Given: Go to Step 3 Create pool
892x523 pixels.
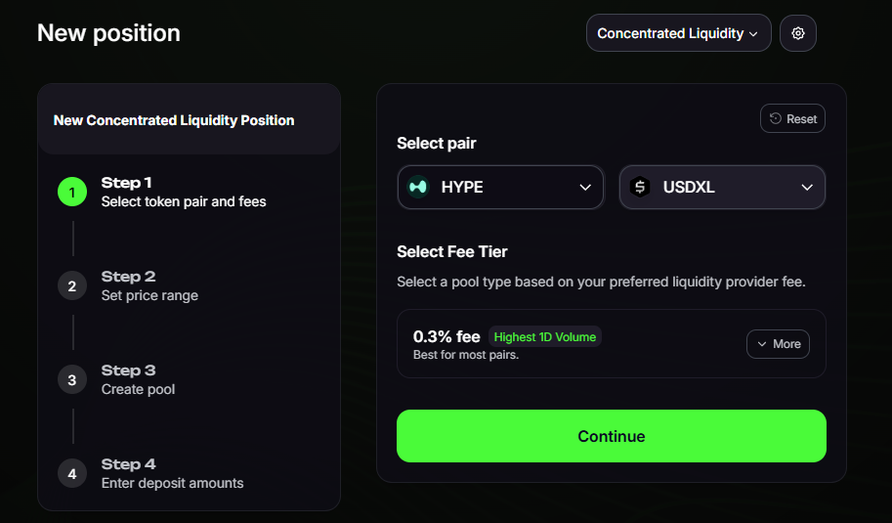Looking at the screenshot, I should coord(139,379).
